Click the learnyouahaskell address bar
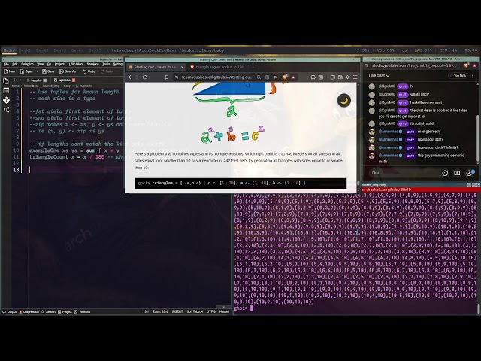 coord(217,77)
